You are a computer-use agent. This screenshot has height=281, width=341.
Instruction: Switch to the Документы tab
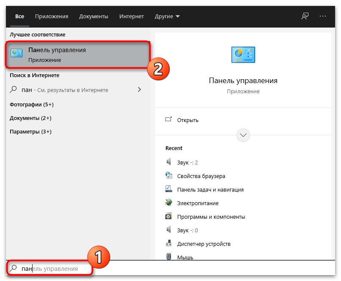93,17
